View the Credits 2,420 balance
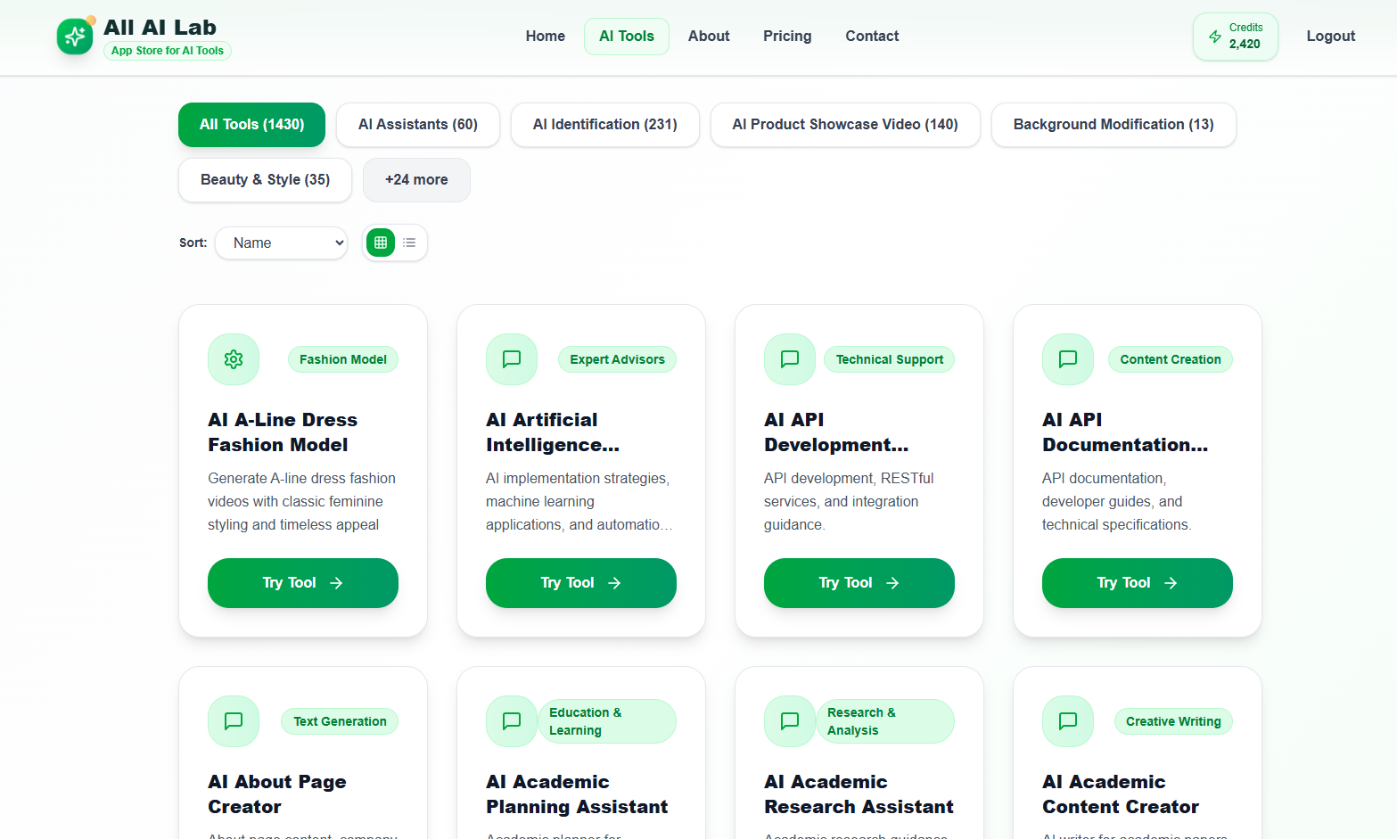 pyautogui.click(x=1236, y=37)
